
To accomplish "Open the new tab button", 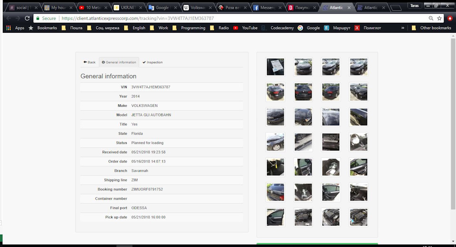I will click(396, 8).
